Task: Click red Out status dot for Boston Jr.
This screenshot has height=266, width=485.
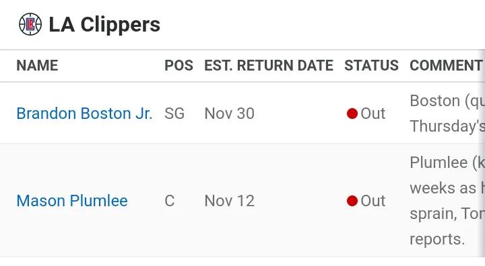Action: [352, 114]
